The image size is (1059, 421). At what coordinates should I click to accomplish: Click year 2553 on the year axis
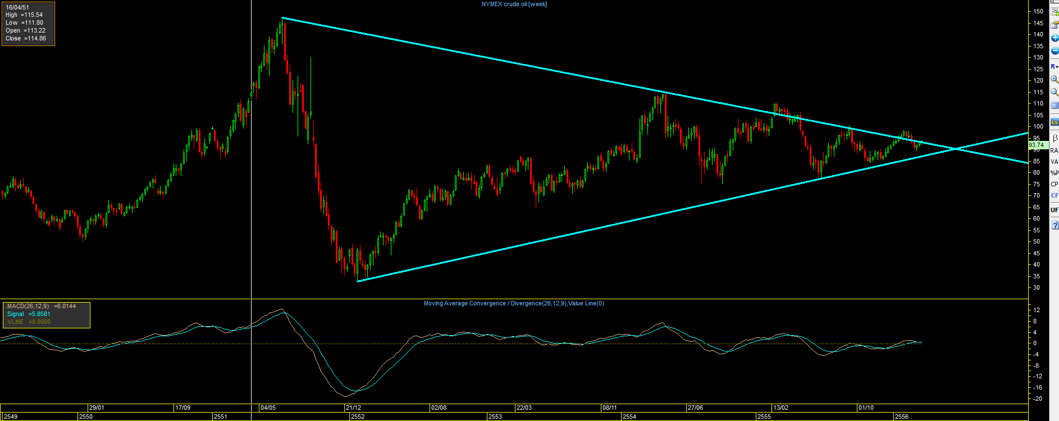[495, 417]
